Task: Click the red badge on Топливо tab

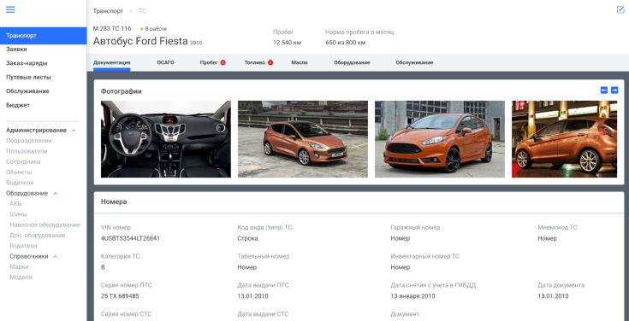Action: point(270,62)
